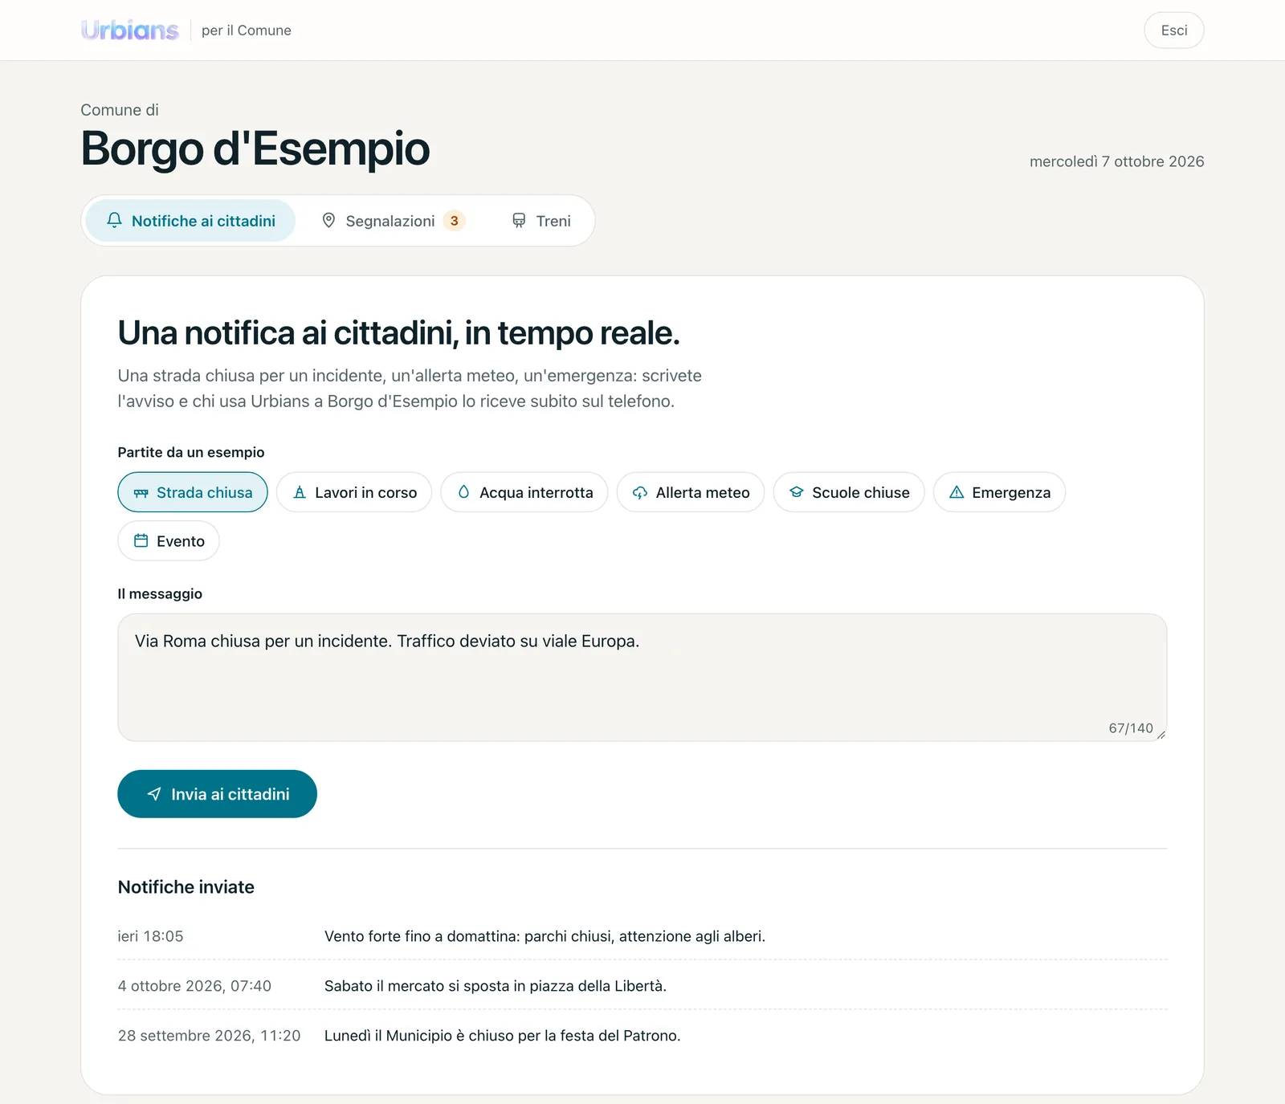Click the Urbians logo
The width and height of the screenshot is (1285, 1104).
tap(130, 31)
